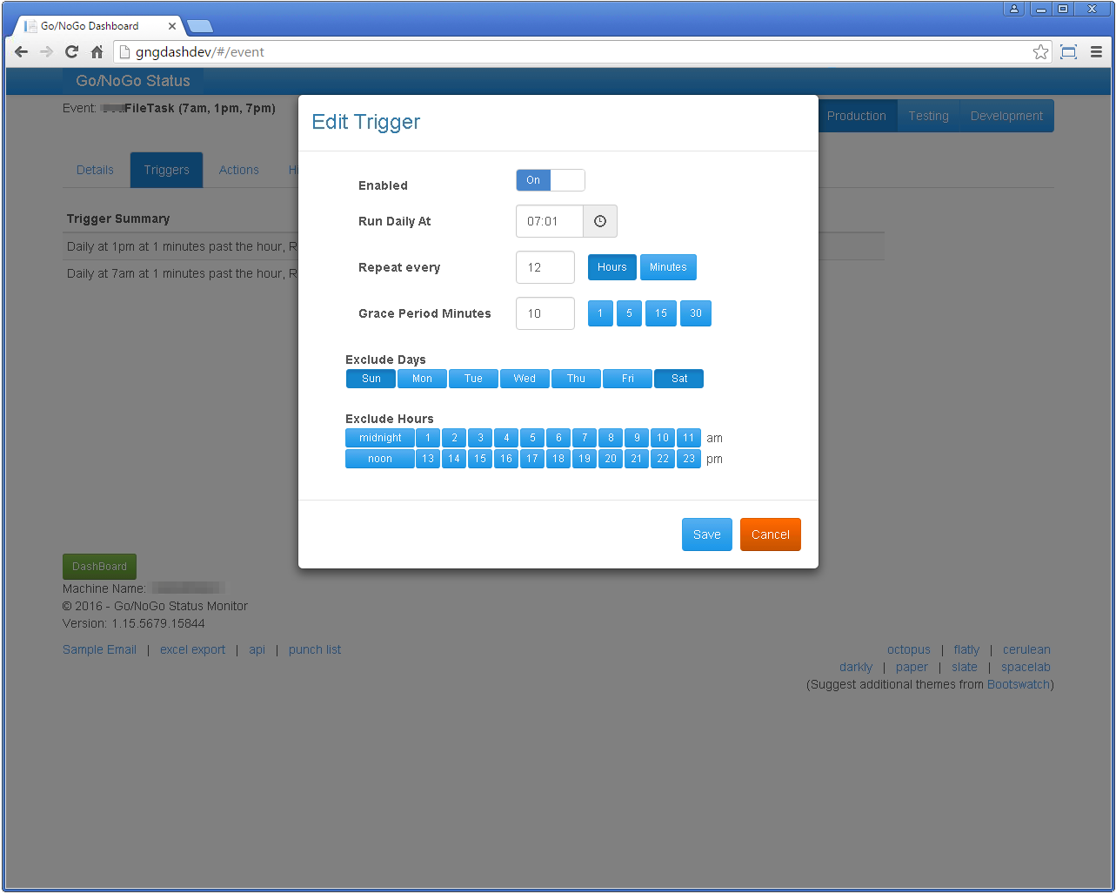Set grace period to 15 minutes
This screenshot has height=894, width=1116.
tap(661, 313)
